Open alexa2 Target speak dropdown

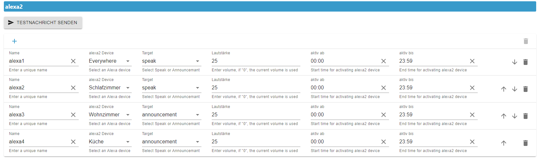click(172, 88)
